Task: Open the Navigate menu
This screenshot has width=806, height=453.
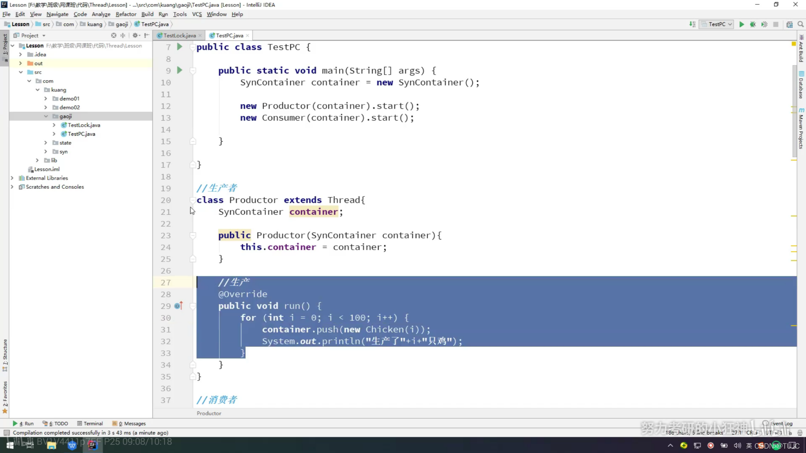Action: (57, 14)
